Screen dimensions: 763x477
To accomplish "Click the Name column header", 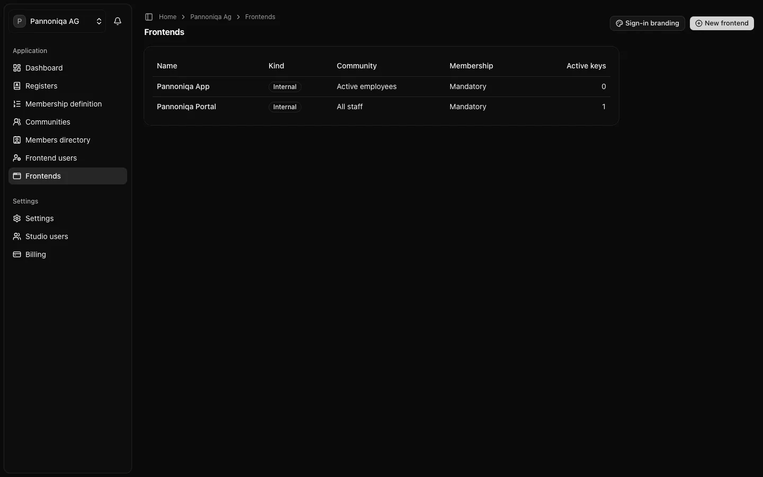I will (x=167, y=66).
